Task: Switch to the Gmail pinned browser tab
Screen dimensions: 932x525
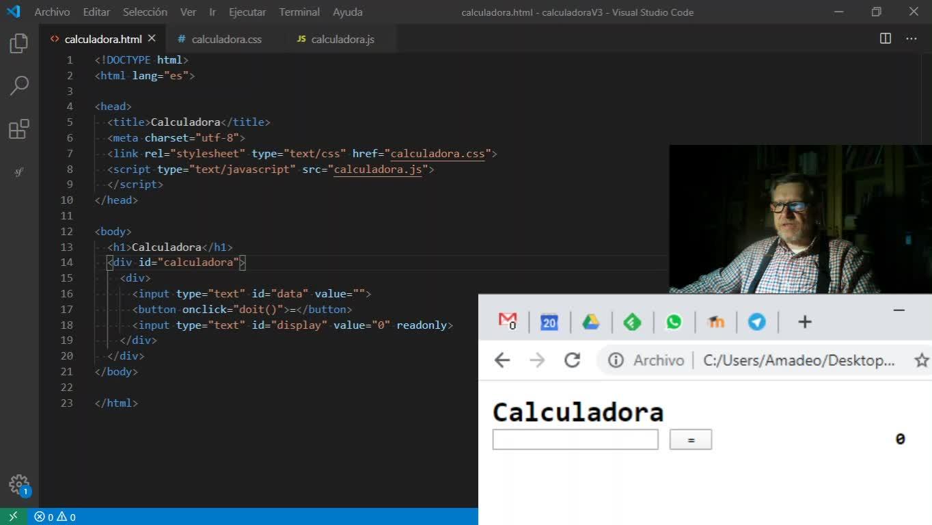Action: [x=508, y=321]
